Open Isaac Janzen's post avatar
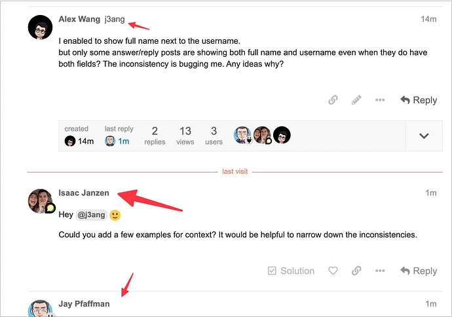 click(x=41, y=201)
